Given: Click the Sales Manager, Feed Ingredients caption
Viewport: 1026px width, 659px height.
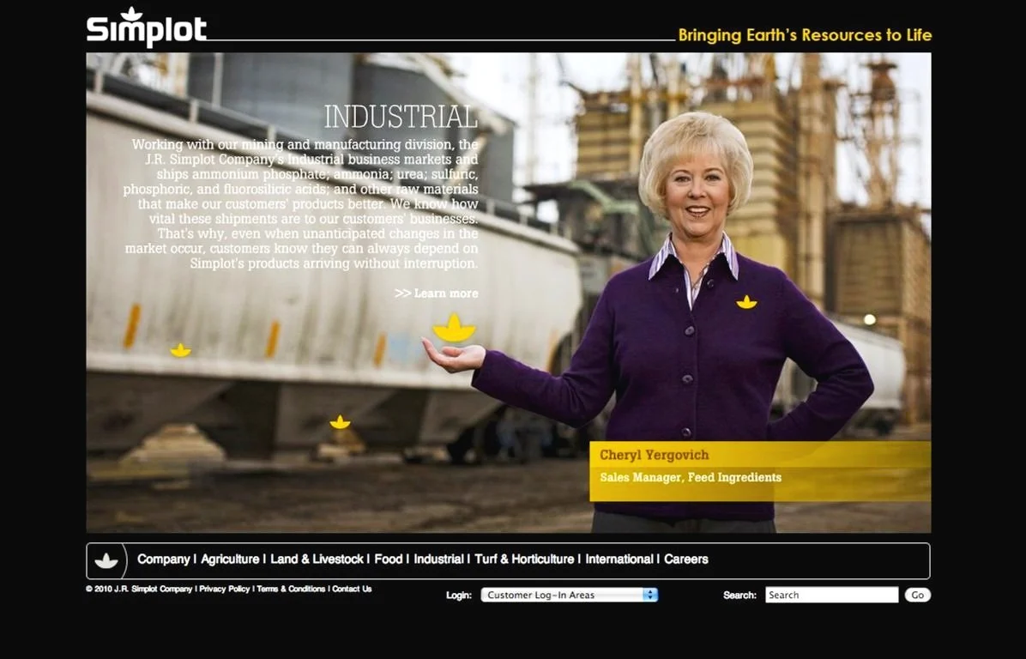Looking at the screenshot, I should (x=691, y=478).
